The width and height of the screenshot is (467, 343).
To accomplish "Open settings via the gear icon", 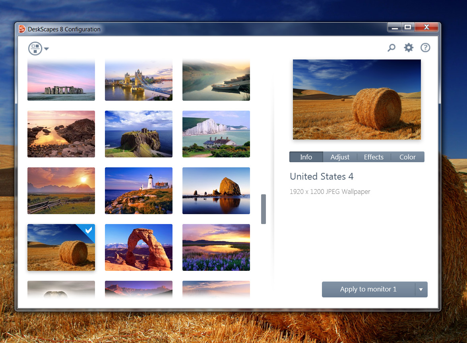I will click(x=408, y=48).
